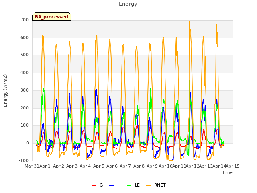Click the green LE legend swatch
This screenshot has width=257, height=193.
129,186
